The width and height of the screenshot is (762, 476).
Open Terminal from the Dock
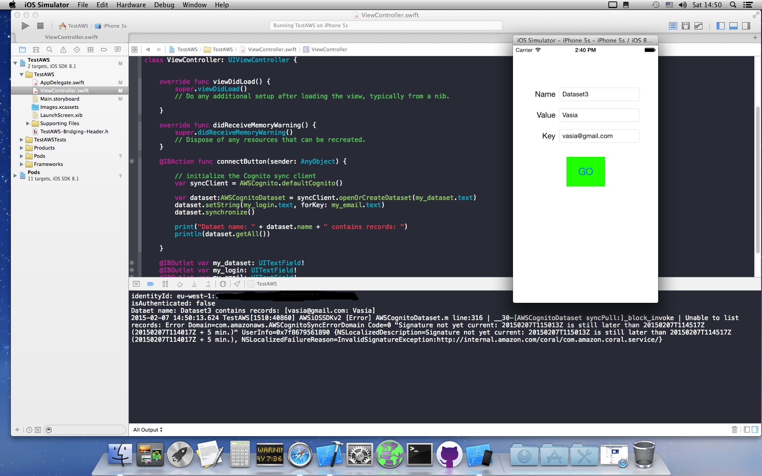(x=420, y=454)
